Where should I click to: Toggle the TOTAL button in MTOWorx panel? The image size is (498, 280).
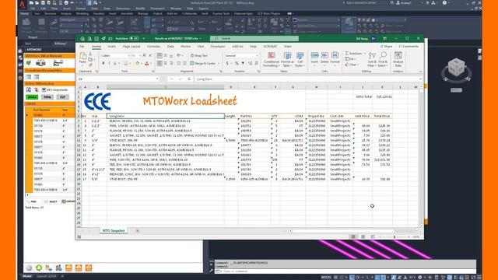(47, 96)
